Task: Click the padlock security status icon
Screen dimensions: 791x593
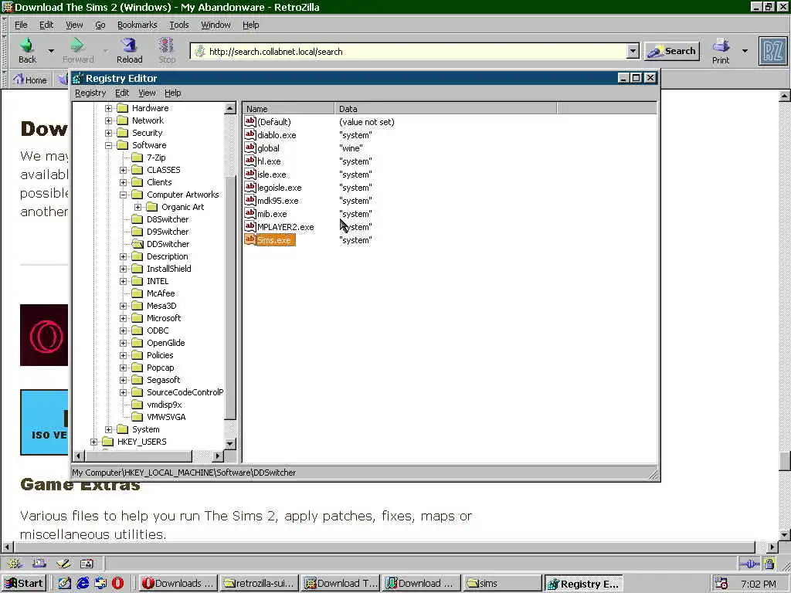Action: [769, 563]
